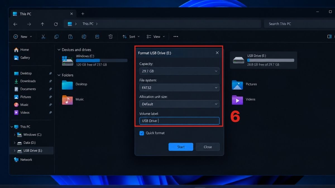Expand USB Drive (E:) node in sidebar

click(x=15, y=151)
